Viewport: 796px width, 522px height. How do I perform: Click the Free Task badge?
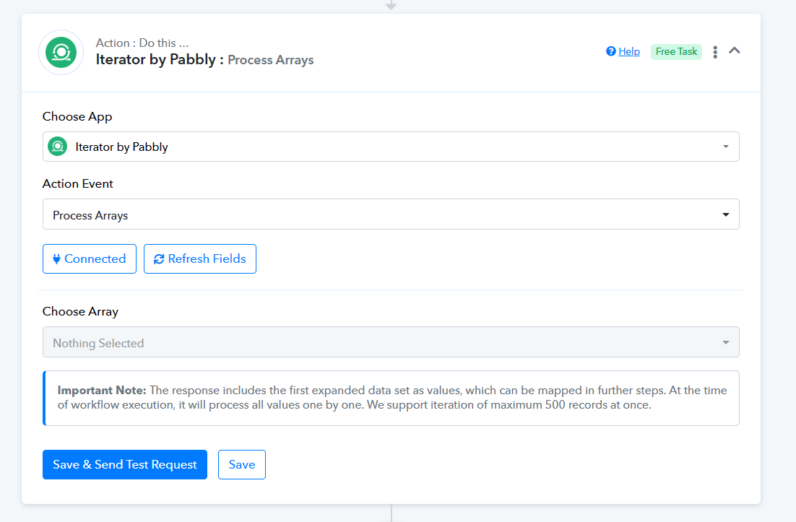click(x=676, y=52)
